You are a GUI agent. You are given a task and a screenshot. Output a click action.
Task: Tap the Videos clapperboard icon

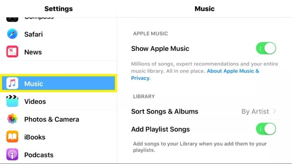tap(12, 101)
